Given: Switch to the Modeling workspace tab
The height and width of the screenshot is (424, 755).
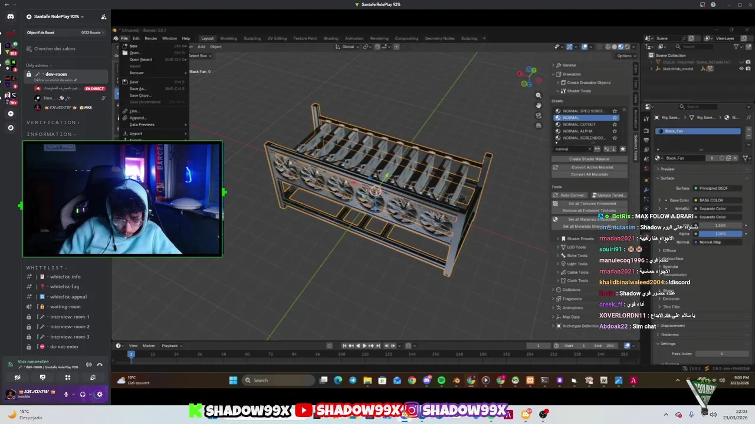Looking at the screenshot, I should click(228, 38).
